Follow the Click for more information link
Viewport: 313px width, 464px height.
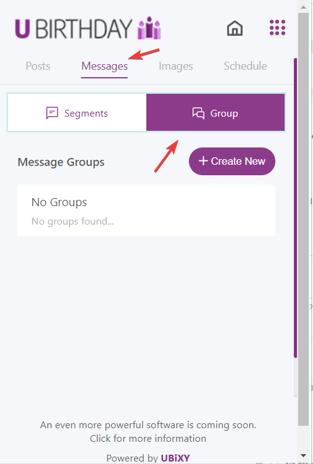(x=148, y=438)
